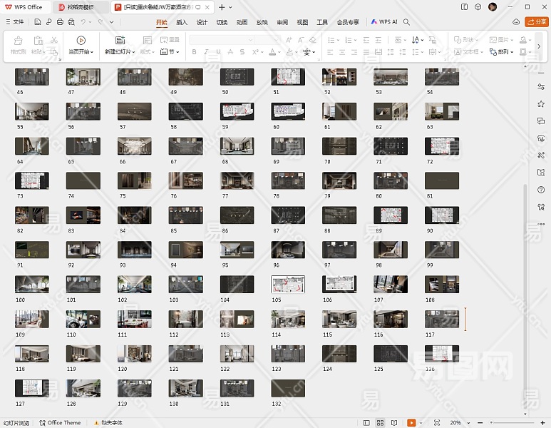Click the 缺失字体 missing fonts warning
This screenshot has height=428, width=551.
(x=108, y=423)
